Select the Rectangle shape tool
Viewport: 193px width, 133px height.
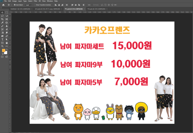click(2, 43)
